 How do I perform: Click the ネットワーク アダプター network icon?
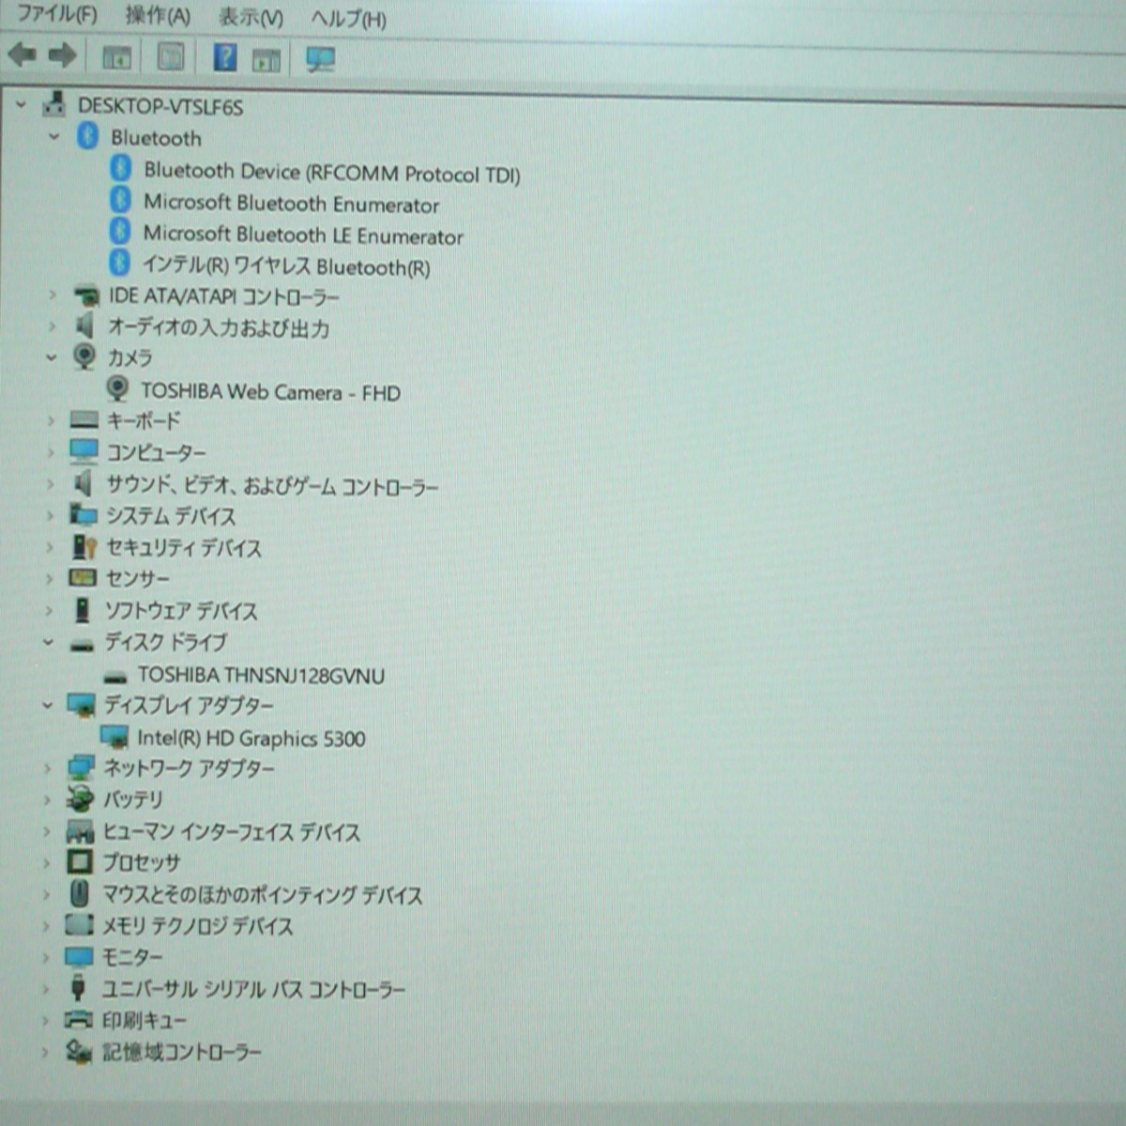pos(81,768)
